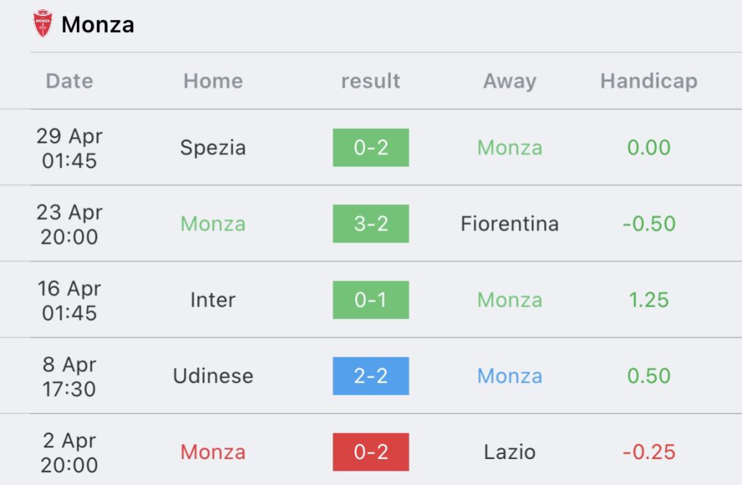
Task: Open the blue 2-2 draw result badge
Action: (x=370, y=376)
